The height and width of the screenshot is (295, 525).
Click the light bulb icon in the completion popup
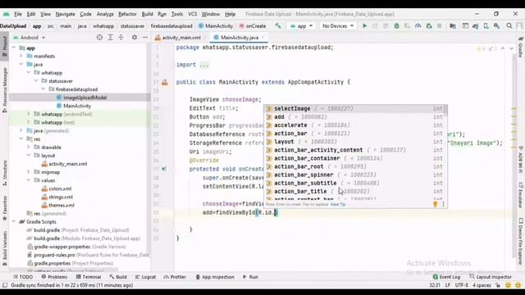pos(435,204)
